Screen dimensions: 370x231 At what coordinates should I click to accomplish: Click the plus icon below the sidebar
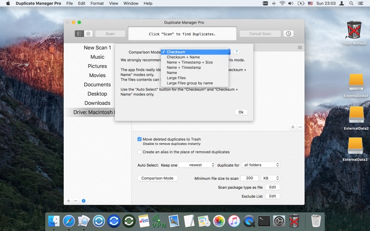(68, 201)
